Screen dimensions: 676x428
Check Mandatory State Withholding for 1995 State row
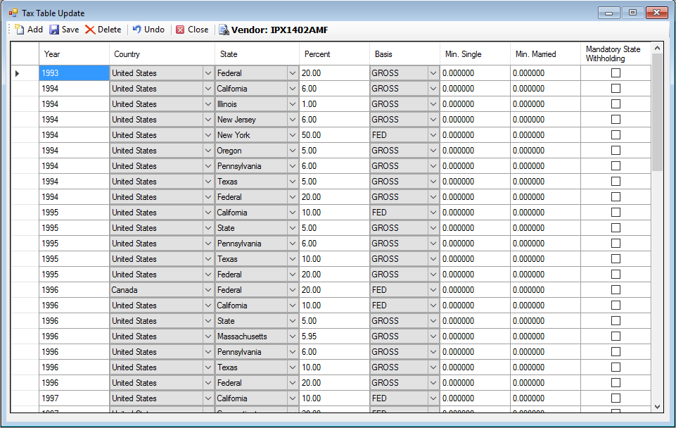click(x=616, y=228)
